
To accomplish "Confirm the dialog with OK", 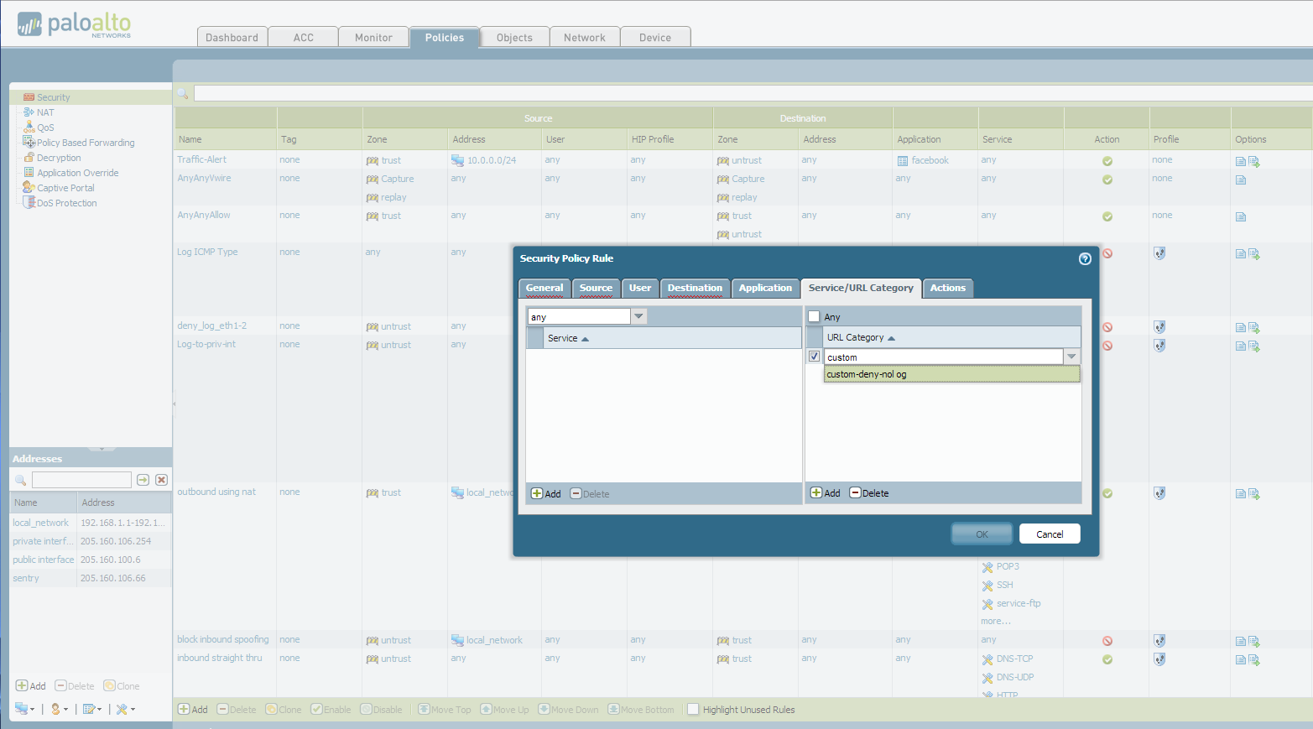I will (x=982, y=534).
